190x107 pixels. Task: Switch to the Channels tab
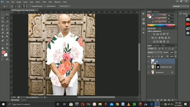pyautogui.click(x=156, y=45)
